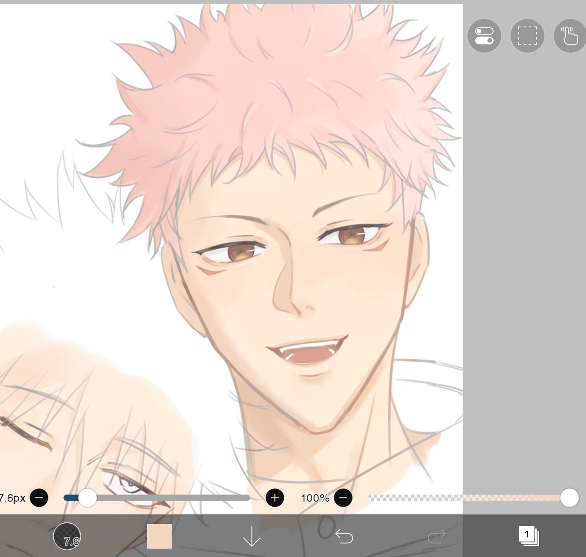586x557 pixels.
Task: Click the brush thickness slider handle
Action: click(x=87, y=498)
